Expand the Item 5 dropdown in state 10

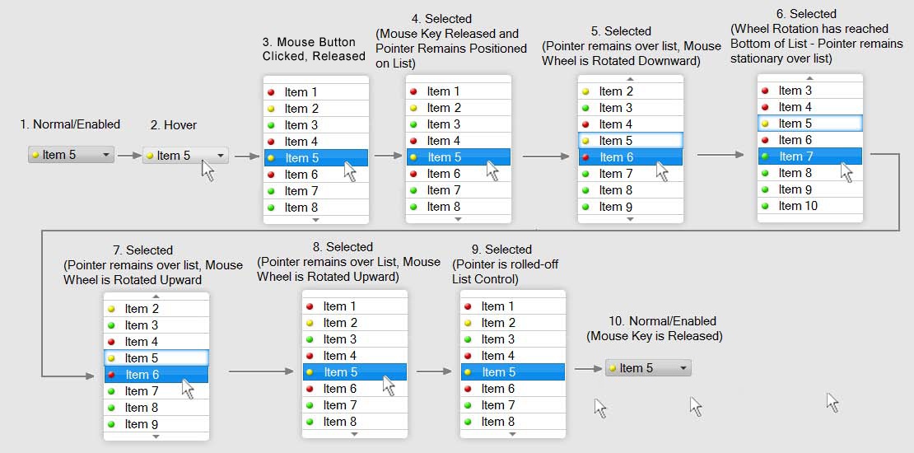point(683,368)
